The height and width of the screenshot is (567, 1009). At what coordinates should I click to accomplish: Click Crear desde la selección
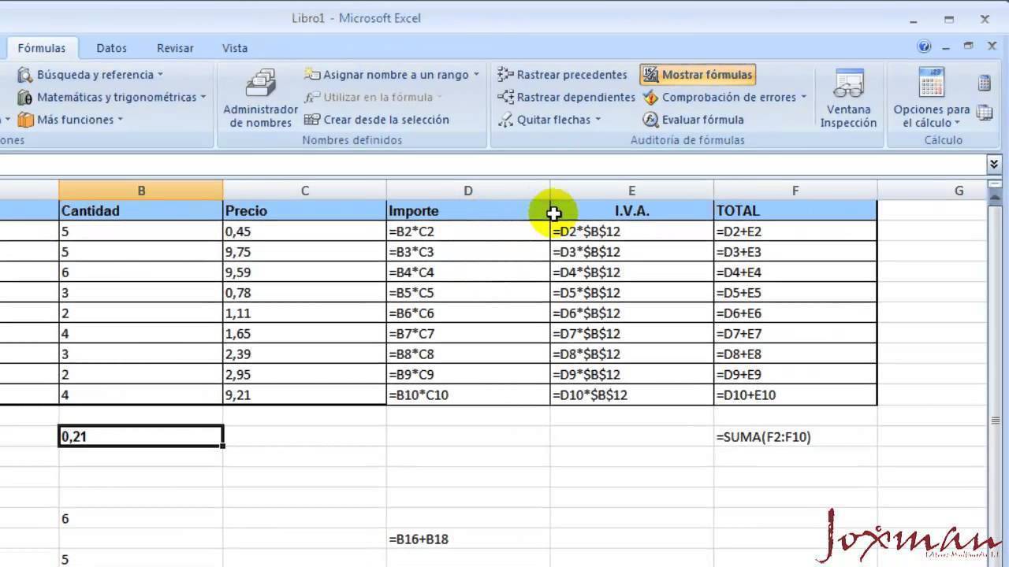pyautogui.click(x=377, y=120)
